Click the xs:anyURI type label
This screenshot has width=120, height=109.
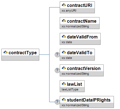coord(69,11)
